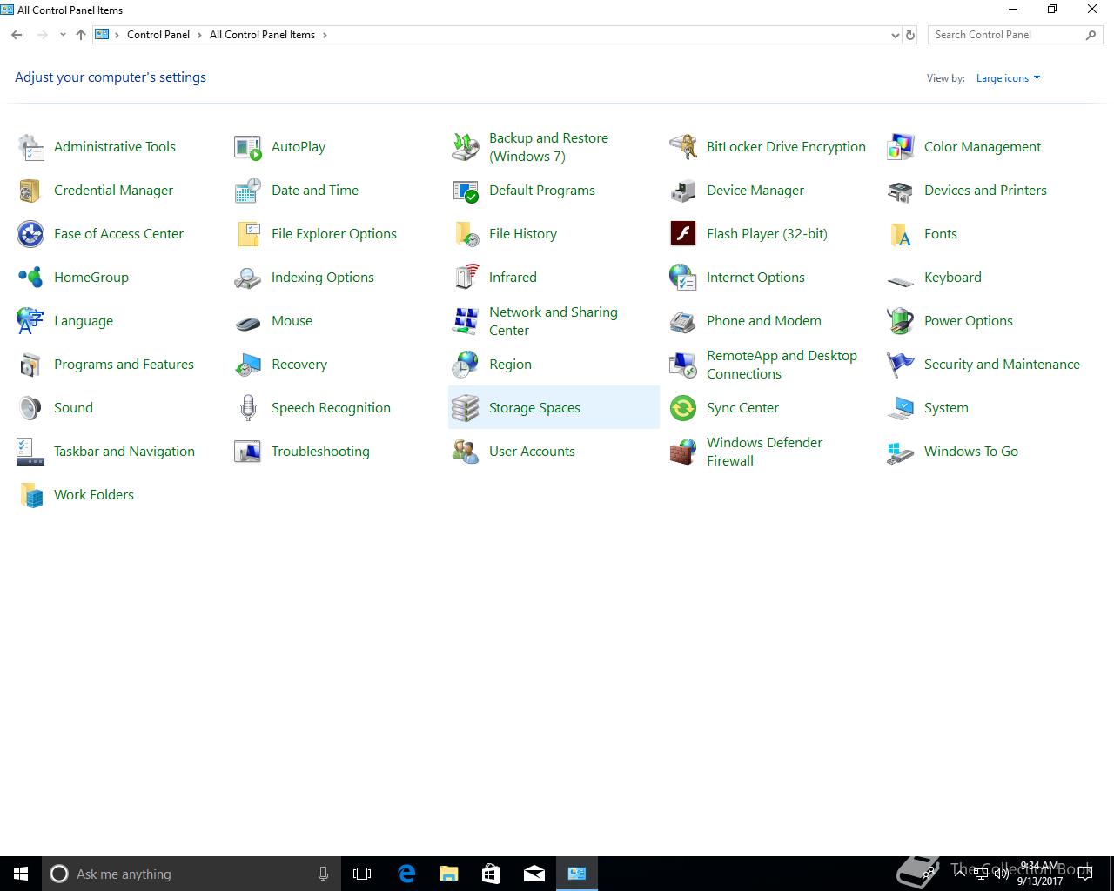Expand the address bar history dropdown
The width and height of the screenshot is (1114, 891).
pos(896,36)
